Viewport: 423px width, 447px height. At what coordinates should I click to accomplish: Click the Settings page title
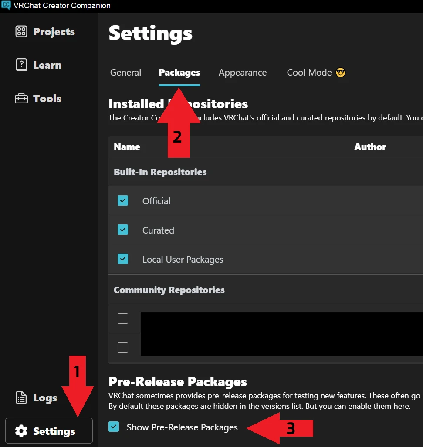point(151,33)
